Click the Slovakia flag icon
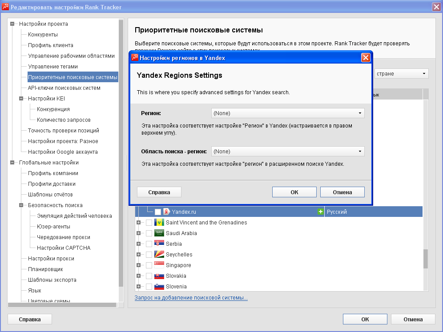The height and width of the screenshot is (332, 443). (159, 276)
